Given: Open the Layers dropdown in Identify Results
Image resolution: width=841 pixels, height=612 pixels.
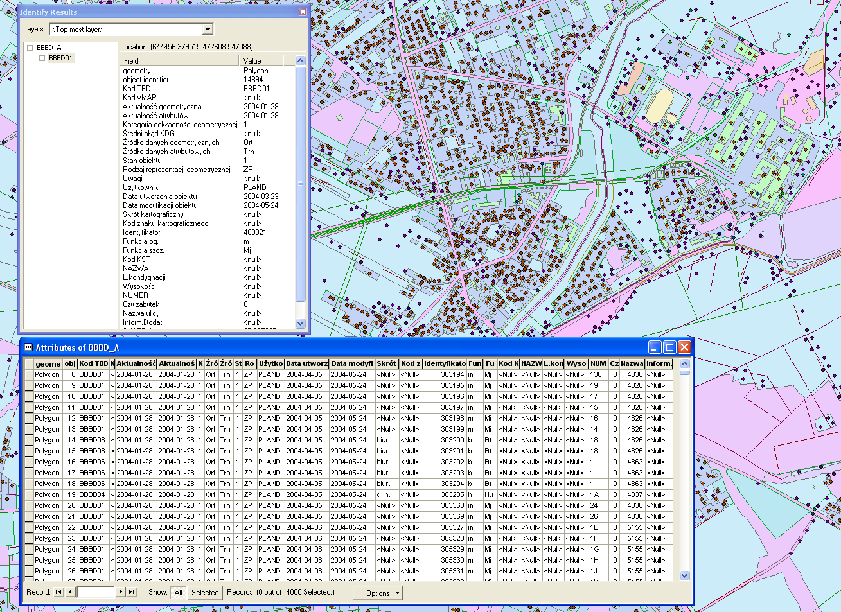Looking at the screenshot, I should coord(208,30).
